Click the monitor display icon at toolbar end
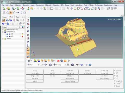This screenshot has width=125, height=93. click(90, 65)
